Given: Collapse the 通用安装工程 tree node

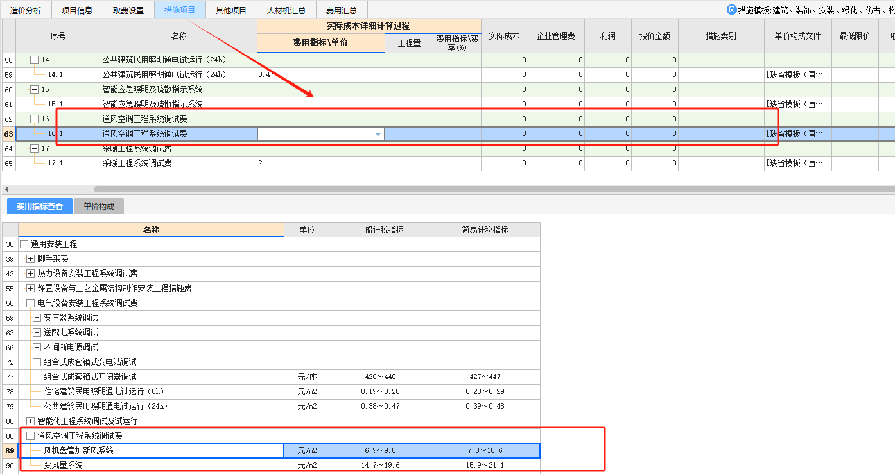Looking at the screenshot, I should pos(24,244).
